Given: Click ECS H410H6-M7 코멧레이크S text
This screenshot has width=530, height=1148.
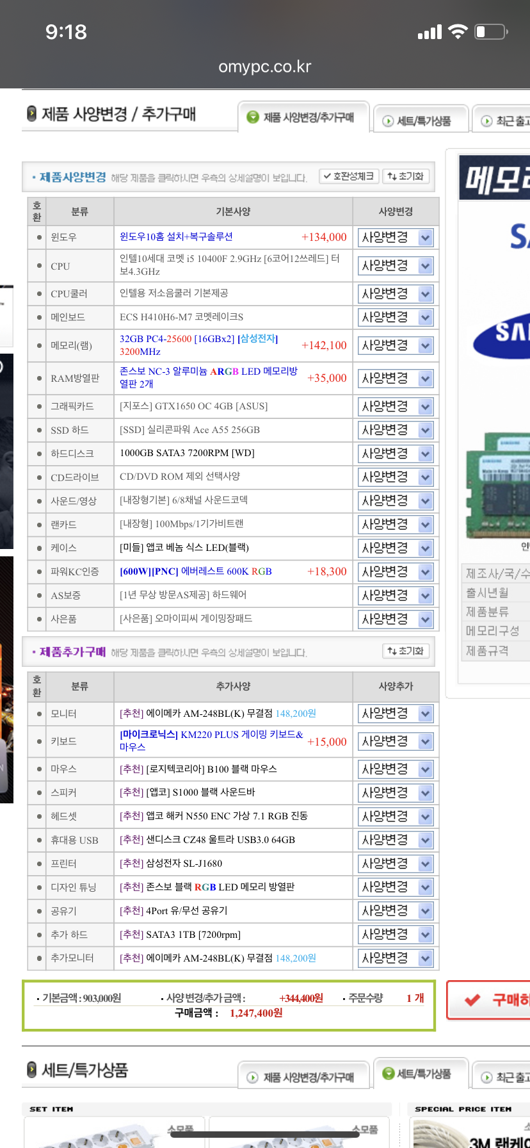Looking at the screenshot, I should coord(182,317).
